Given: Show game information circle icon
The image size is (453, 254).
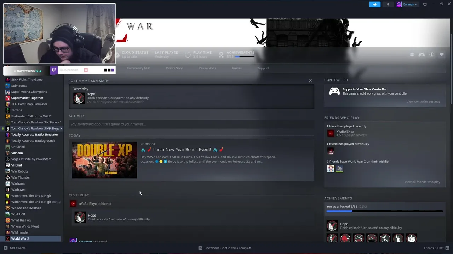Looking at the screenshot, I should coord(432,55).
